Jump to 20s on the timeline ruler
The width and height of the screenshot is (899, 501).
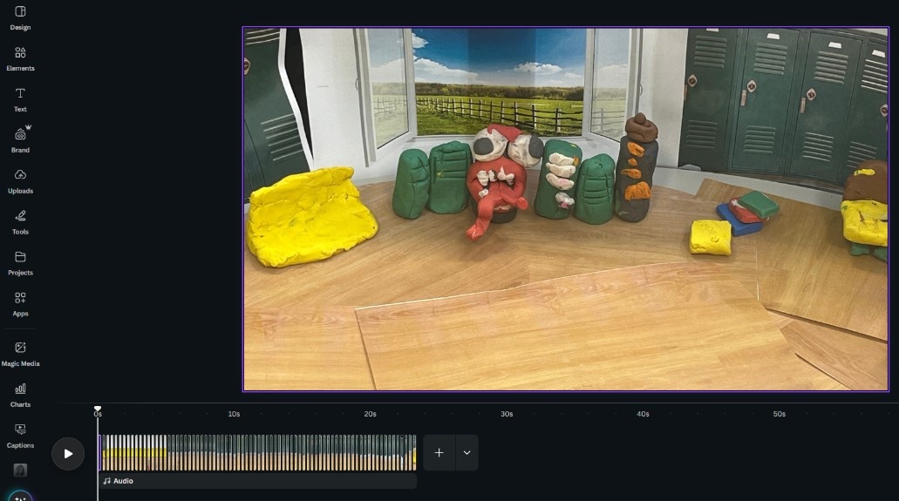pos(371,414)
